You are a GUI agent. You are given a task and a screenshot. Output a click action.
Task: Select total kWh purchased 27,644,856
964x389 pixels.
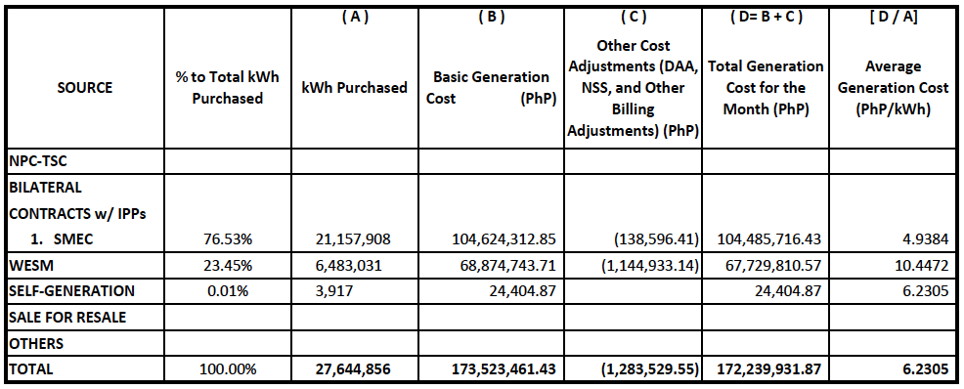click(x=354, y=369)
